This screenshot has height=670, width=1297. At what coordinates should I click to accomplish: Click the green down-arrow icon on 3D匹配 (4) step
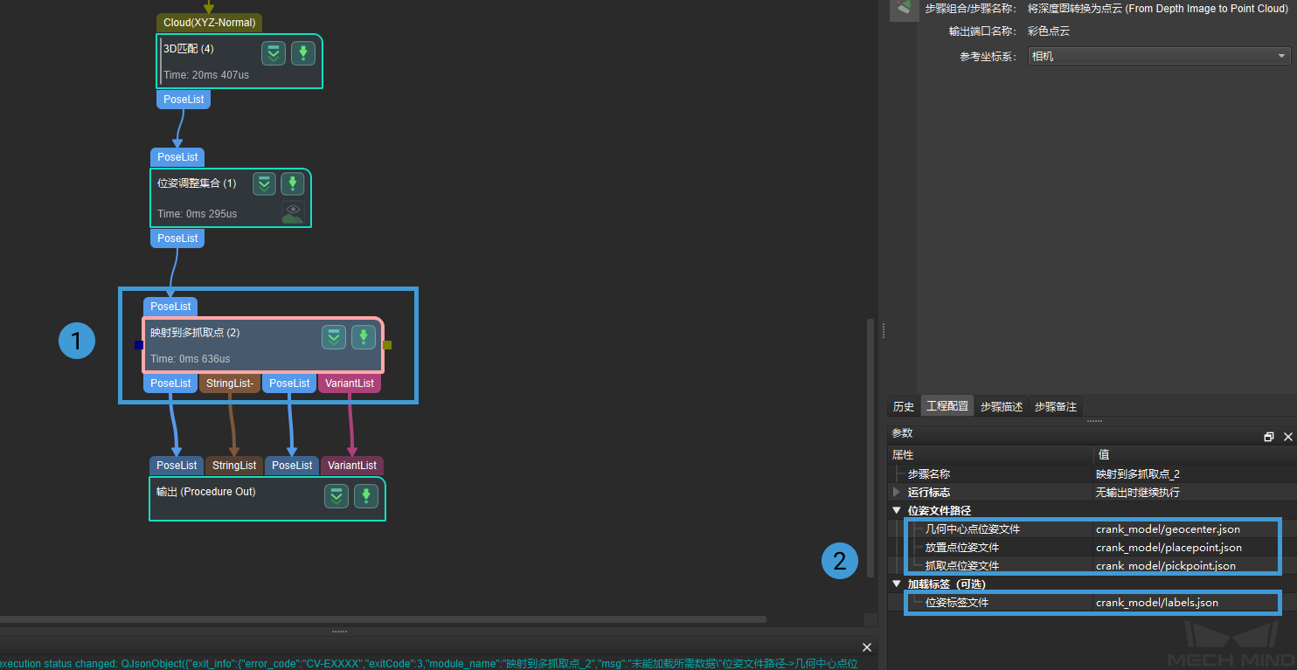pyautogui.click(x=303, y=53)
